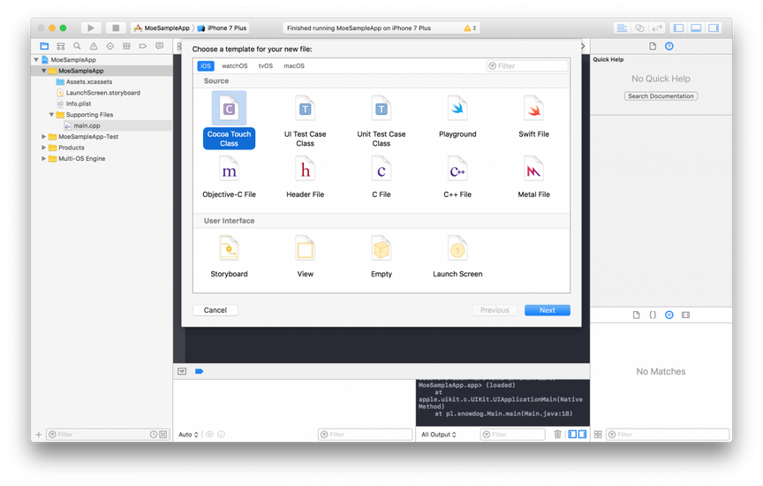Choose the Unit Test Case Class template

tap(381, 120)
